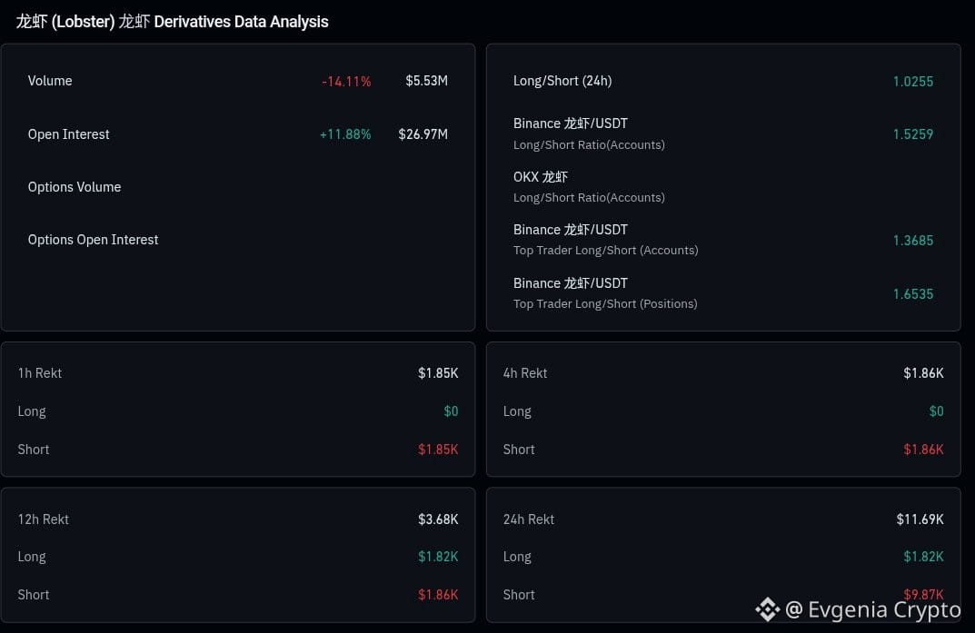This screenshot has height=633, width=975.
Task: Select the Volume row value $5.53M
Action: 426,81
